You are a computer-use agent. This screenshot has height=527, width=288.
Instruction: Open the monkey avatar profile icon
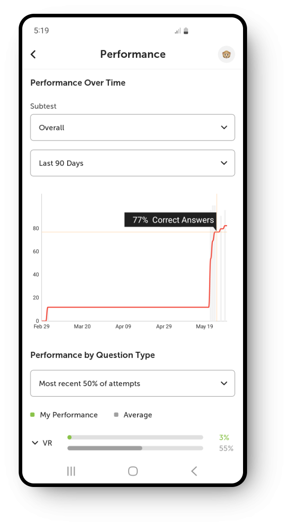coord(227,54)
